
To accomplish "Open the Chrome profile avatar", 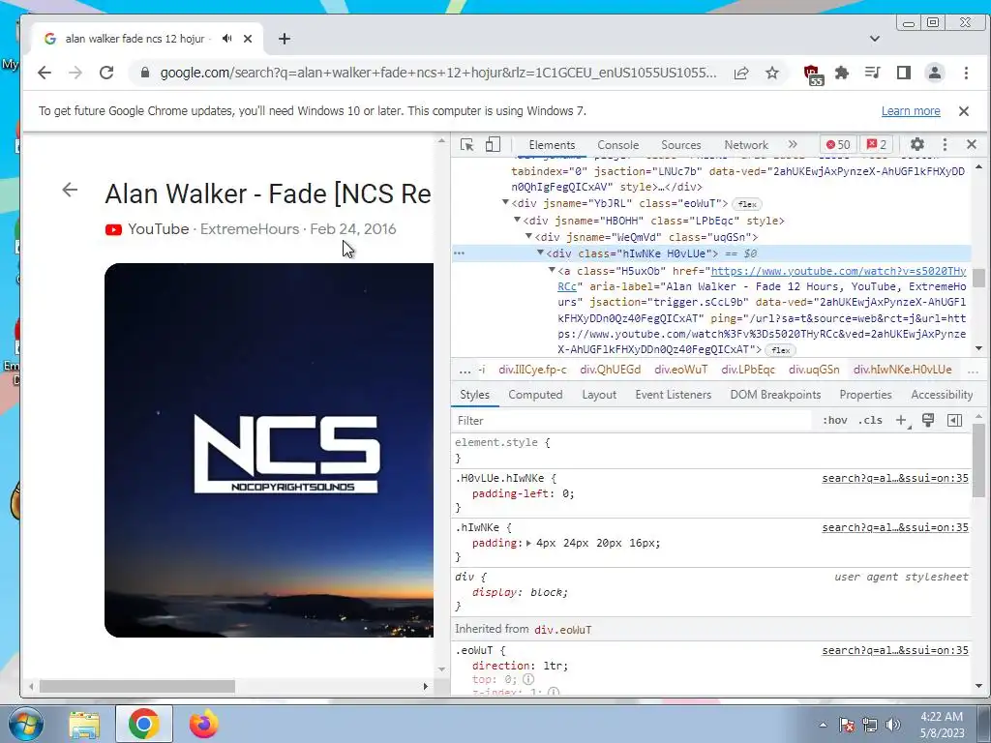I will (935, 73).
